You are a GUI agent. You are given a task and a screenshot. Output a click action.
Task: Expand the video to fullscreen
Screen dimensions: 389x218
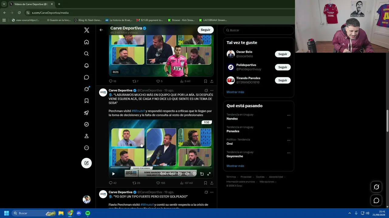pyautogui.click(x=209, y=174)
